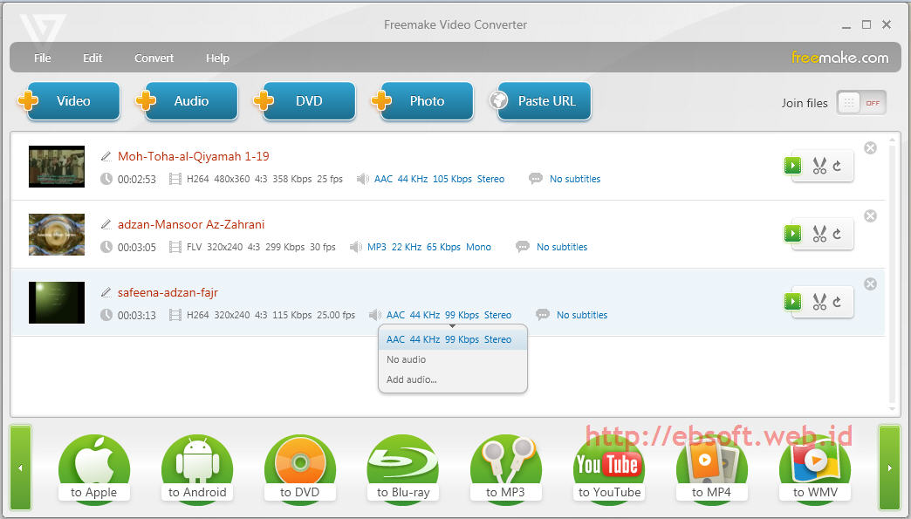The width and height of the screenshot is (911, 519).
Task: Remove Moh-Toha-al-Qiyamah 1-19 from the list
Action: [870, 148]
